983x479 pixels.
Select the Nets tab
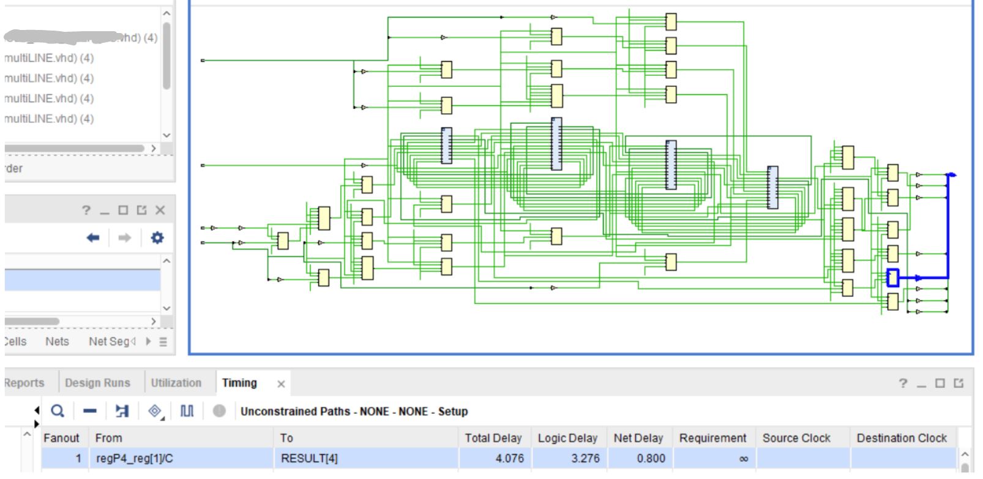tap(57, 341)
